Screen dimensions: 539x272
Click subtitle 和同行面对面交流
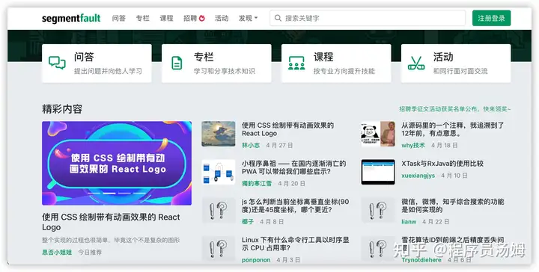pyautogui.click(x=460, y=71)
